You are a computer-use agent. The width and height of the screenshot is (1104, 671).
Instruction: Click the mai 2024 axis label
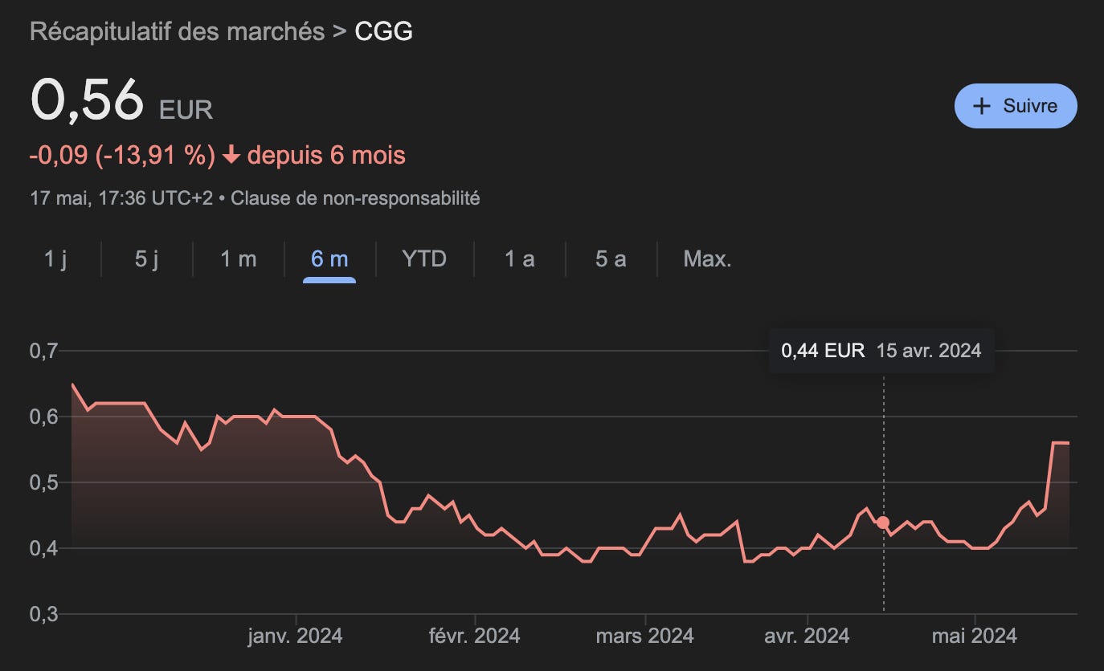975,635
